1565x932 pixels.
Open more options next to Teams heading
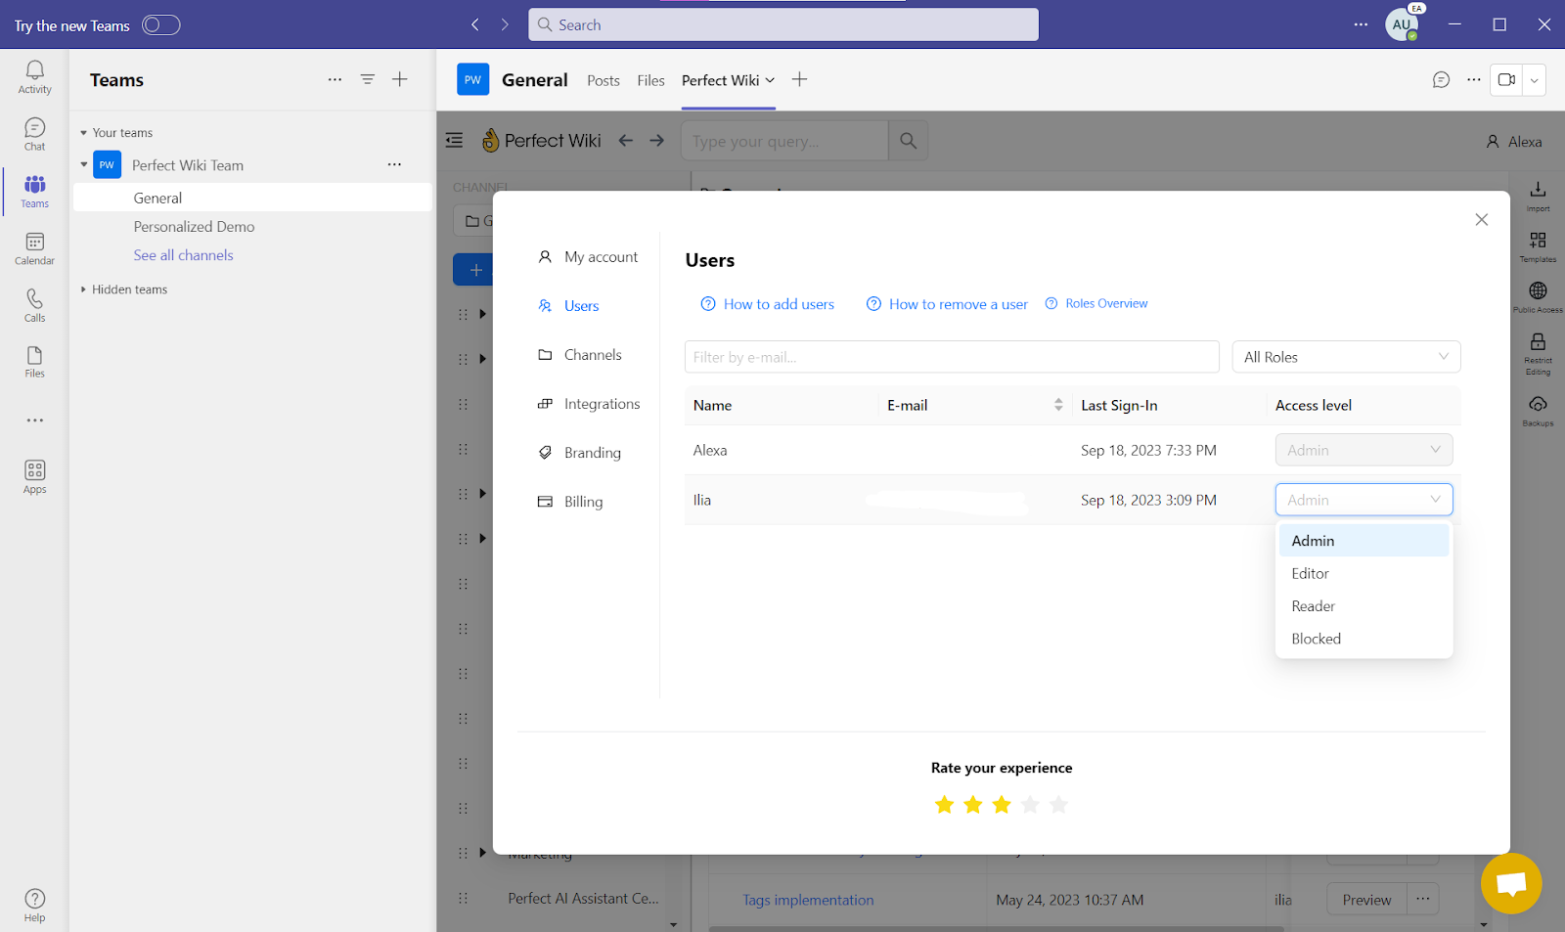click(335, 79)
